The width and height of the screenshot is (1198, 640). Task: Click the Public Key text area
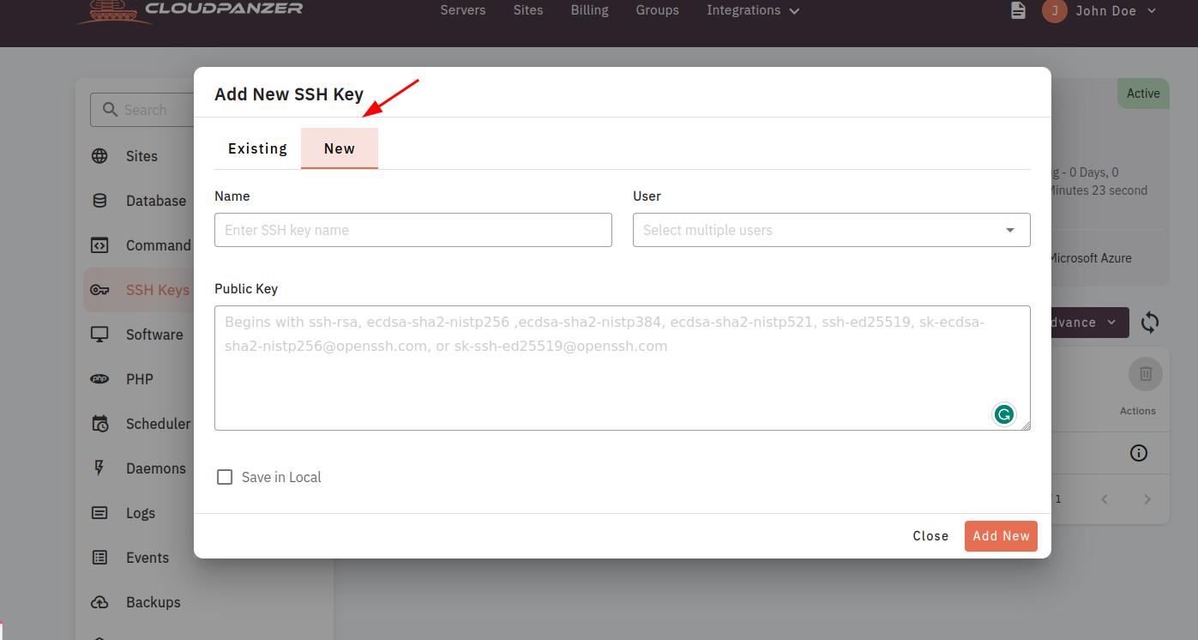[623, 368]
